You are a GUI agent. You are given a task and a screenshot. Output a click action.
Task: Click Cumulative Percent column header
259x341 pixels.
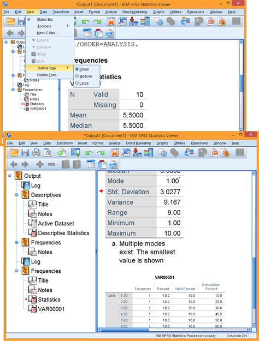tap(211, 286)
